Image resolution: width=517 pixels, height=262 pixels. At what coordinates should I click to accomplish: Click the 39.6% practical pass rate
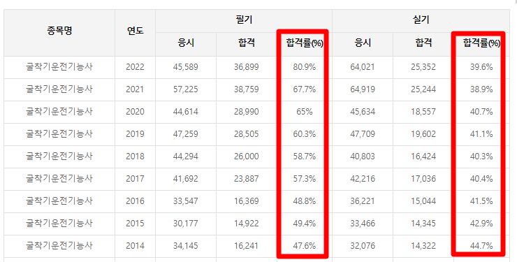(481, 67)
